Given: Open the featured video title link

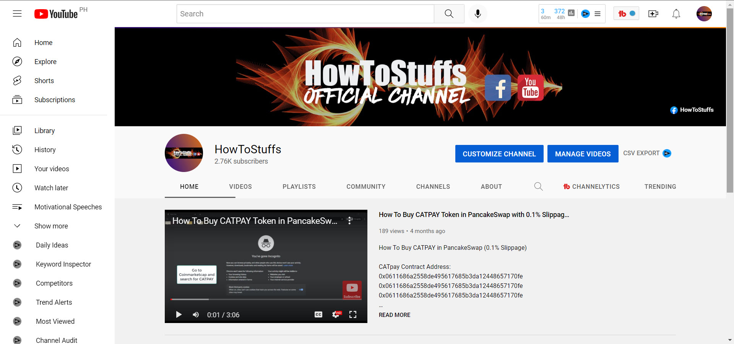Looking at the screenshot, I should pyautogui.click(x=474, y=215).
